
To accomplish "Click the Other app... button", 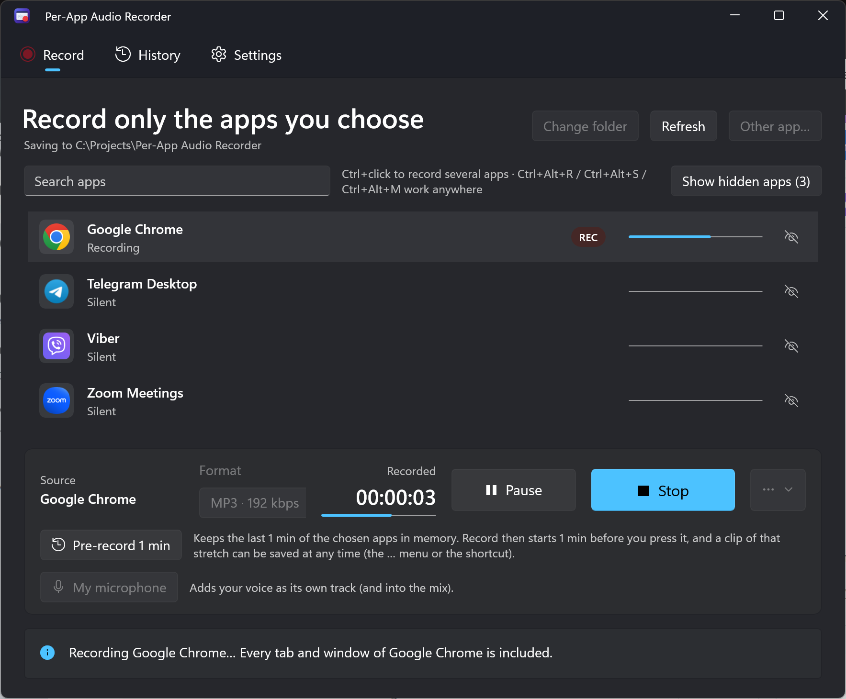I will pyautogui.click(x=775, y=126).
